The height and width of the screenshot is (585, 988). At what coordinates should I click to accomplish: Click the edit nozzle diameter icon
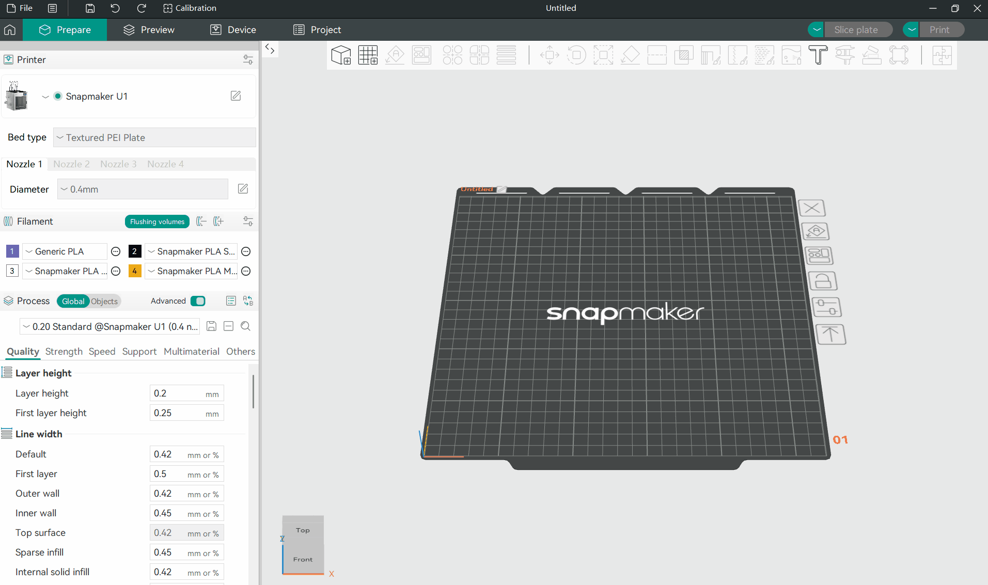point(243,189)
